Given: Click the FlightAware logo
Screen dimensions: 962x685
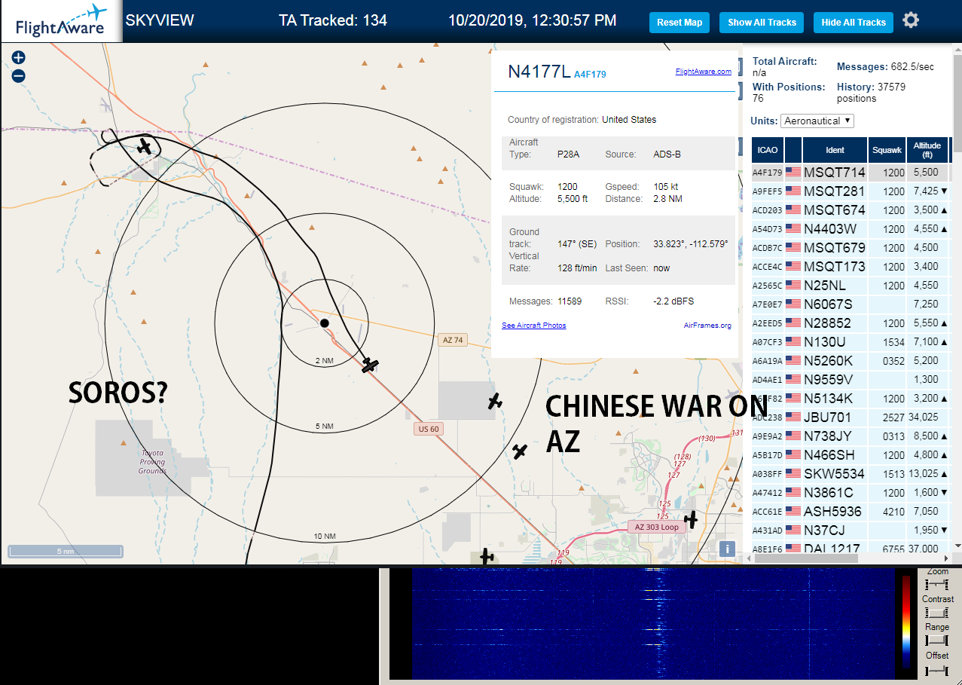Looking at the screenshot, I should click(x=61, y=21).
